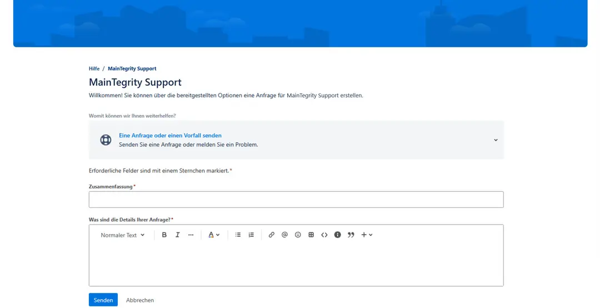The height and width of the screenshot is (308, 600).
Task: Click the life buoy request type icon
Action: [x=106, y=140]
